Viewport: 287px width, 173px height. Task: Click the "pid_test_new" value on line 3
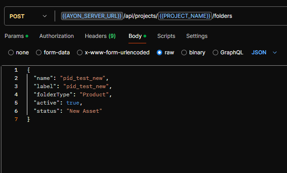pos(86,86)
